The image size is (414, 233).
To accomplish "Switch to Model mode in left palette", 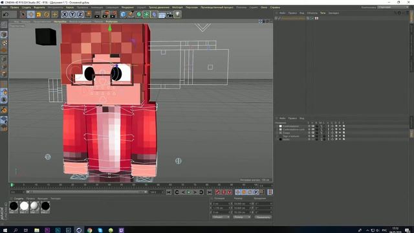I will click(4, 34).
